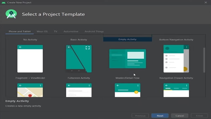Click the Fragment + ViewModel label
Viewport: 211px width, 119px height.
point(30,78)
